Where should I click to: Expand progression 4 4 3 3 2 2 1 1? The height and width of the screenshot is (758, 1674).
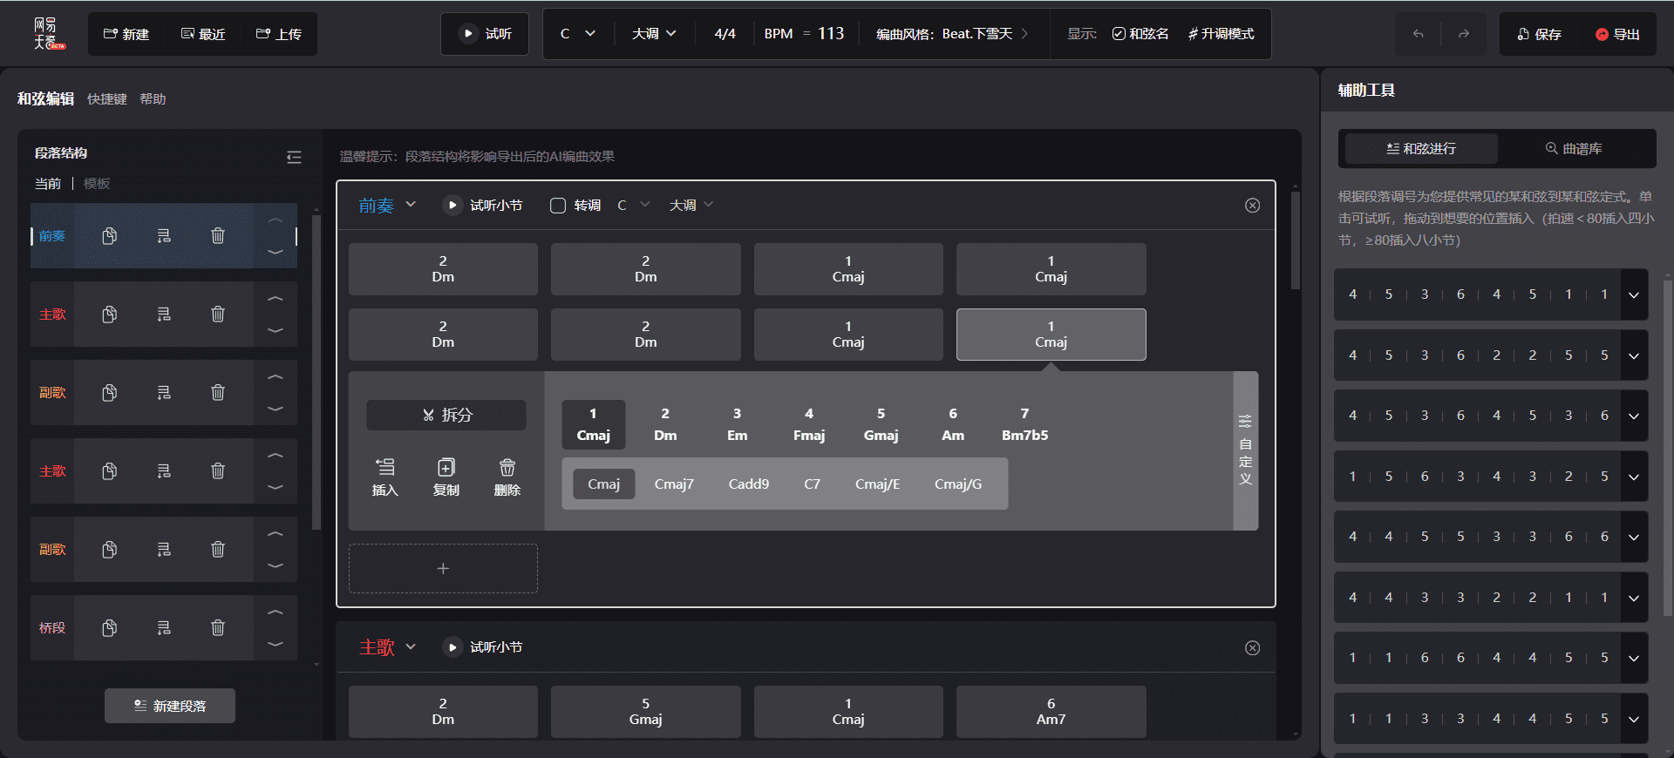[x=1634, y=598]
